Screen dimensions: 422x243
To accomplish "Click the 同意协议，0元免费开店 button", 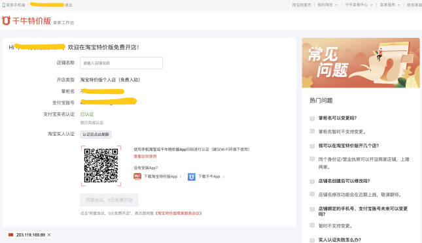I will (x=109, y=200).
